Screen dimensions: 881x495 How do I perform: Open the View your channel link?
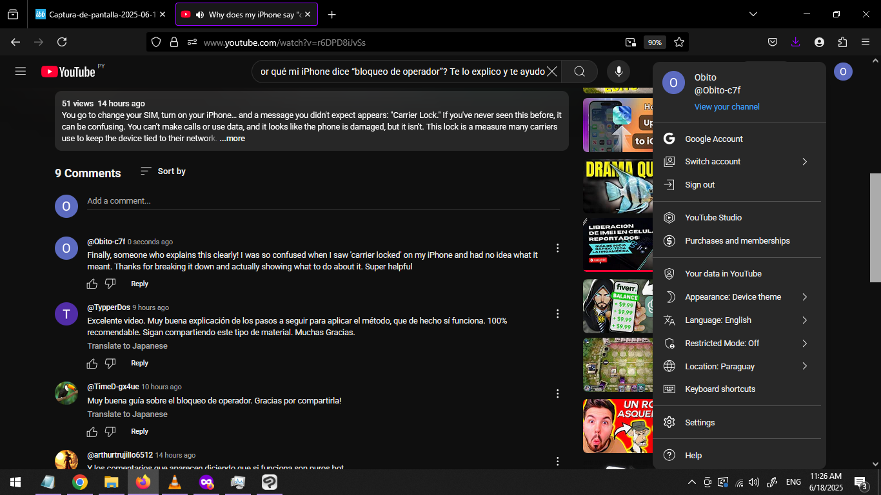click(x=727, y=107)
